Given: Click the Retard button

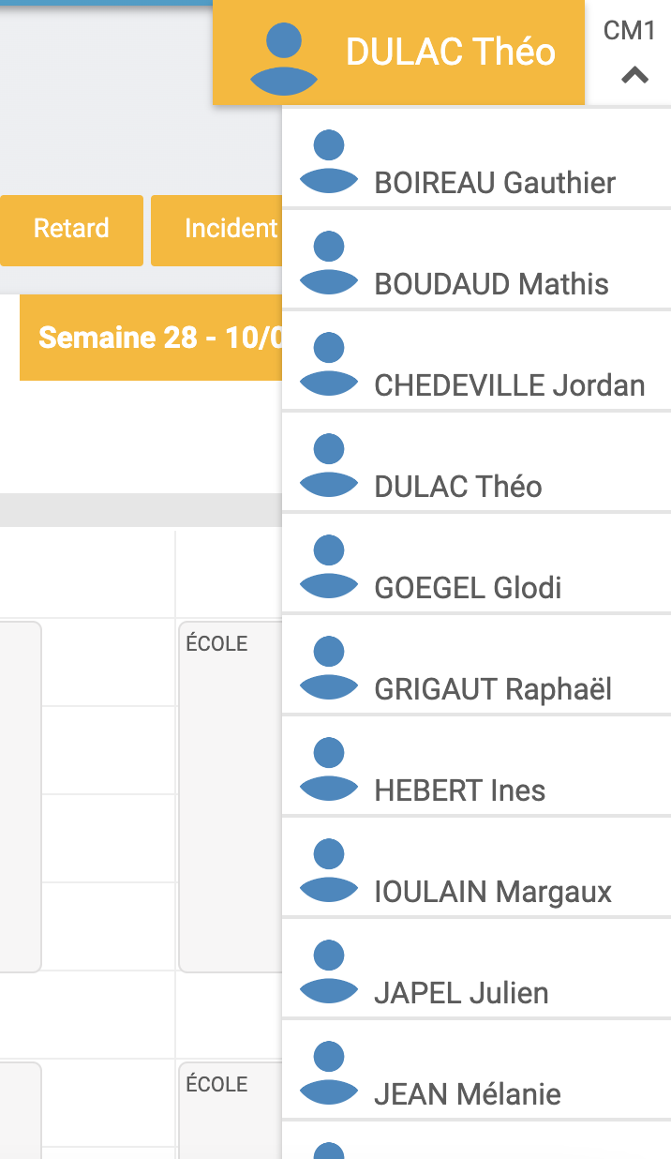Looking at the screenshot, I should pos(71,230).
